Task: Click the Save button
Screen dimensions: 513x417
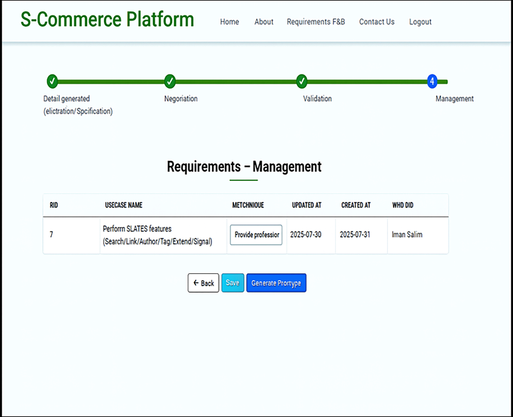Action: [233, 283]
